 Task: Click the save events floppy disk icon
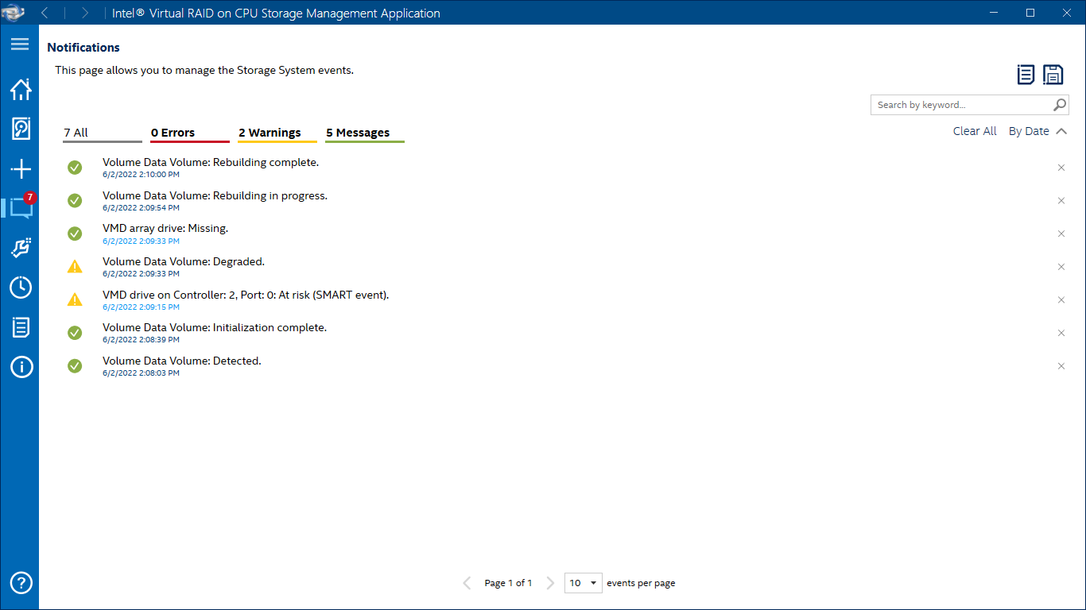(x=1053, y=75)
